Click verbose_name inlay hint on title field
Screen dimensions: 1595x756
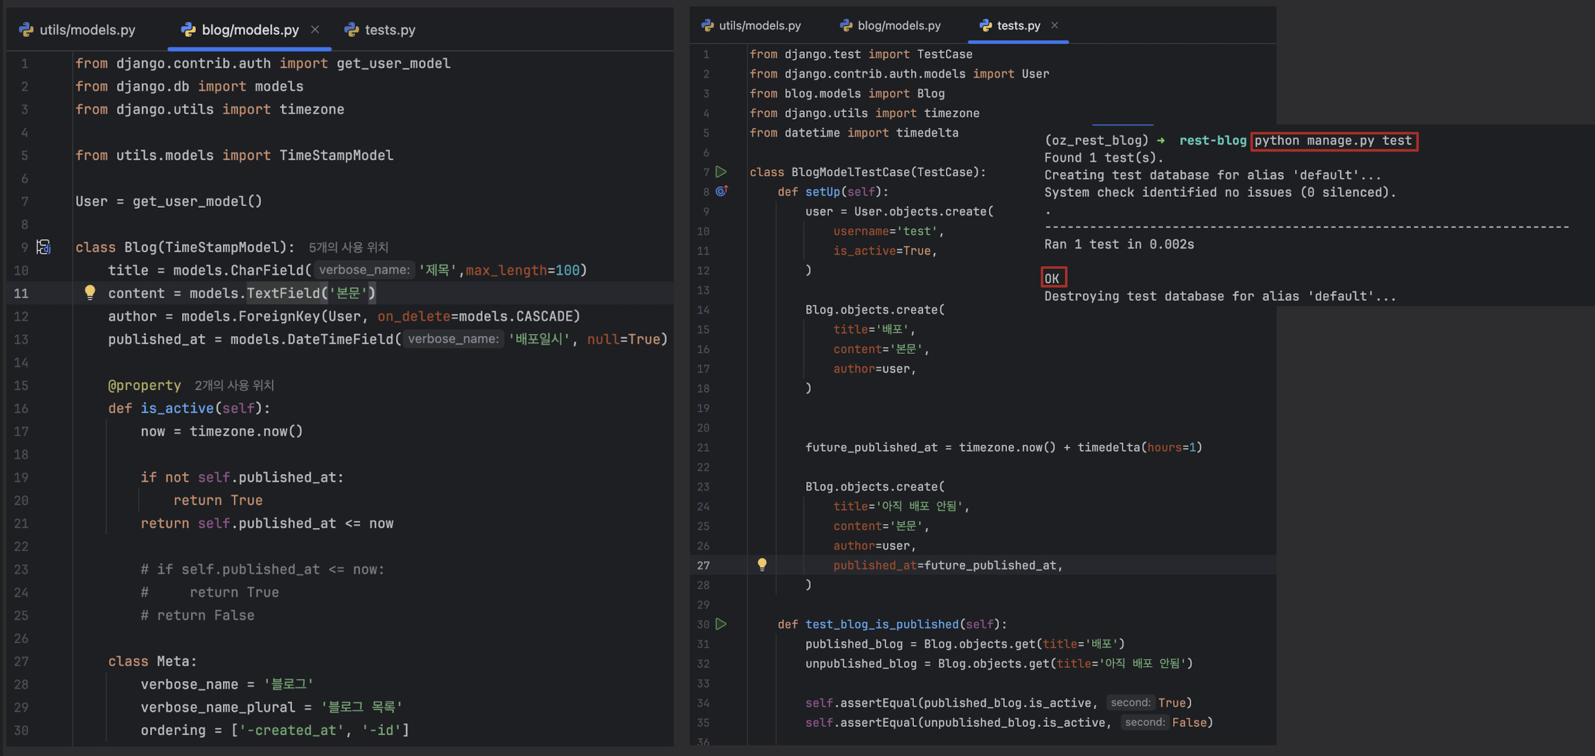[364, 270]
